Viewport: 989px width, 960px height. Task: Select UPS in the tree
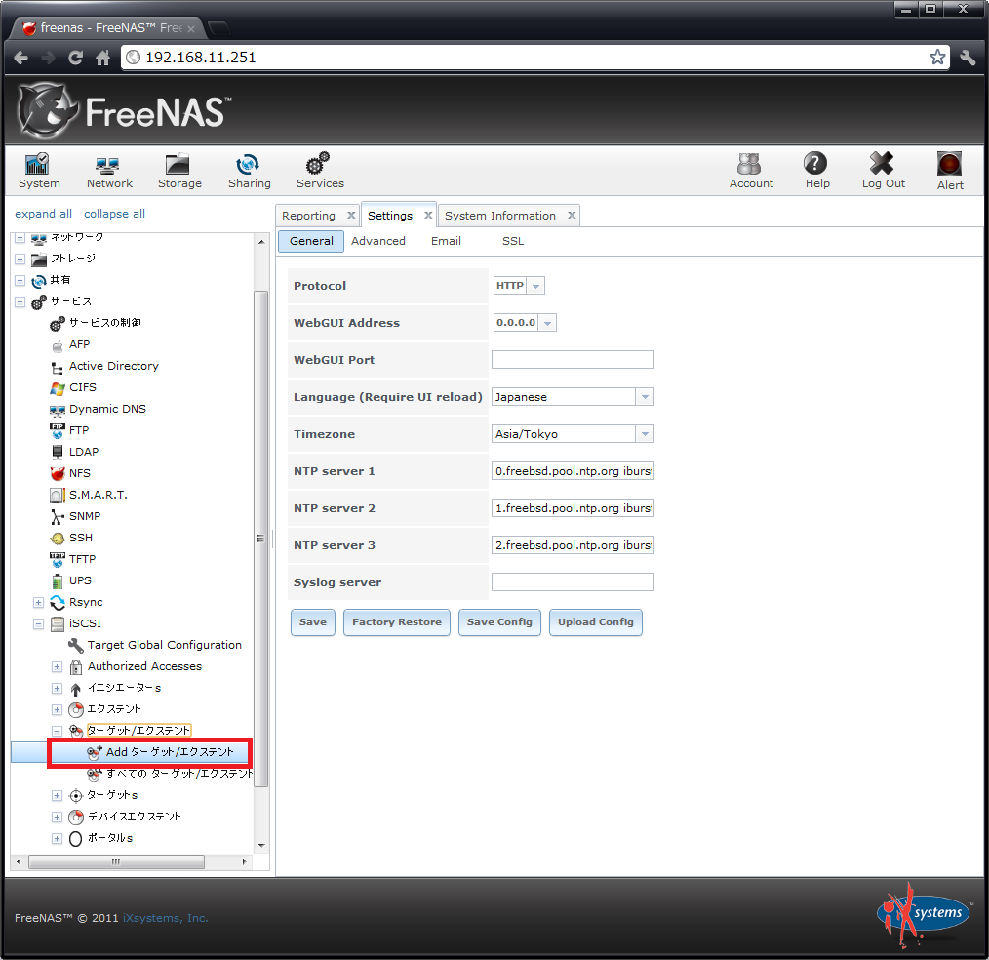[x=80, y=580]
